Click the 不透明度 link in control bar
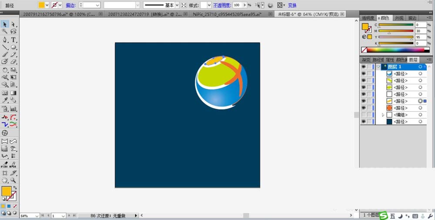This screenshot has width=435, height=220. pyautogui.click(x=222, y=5)
